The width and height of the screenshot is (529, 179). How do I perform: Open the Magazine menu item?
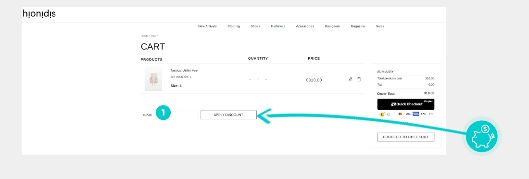358,26
